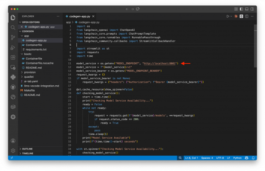Open ai-lab.yaml file
Screen dimensions: 265x171
[31, 81]
